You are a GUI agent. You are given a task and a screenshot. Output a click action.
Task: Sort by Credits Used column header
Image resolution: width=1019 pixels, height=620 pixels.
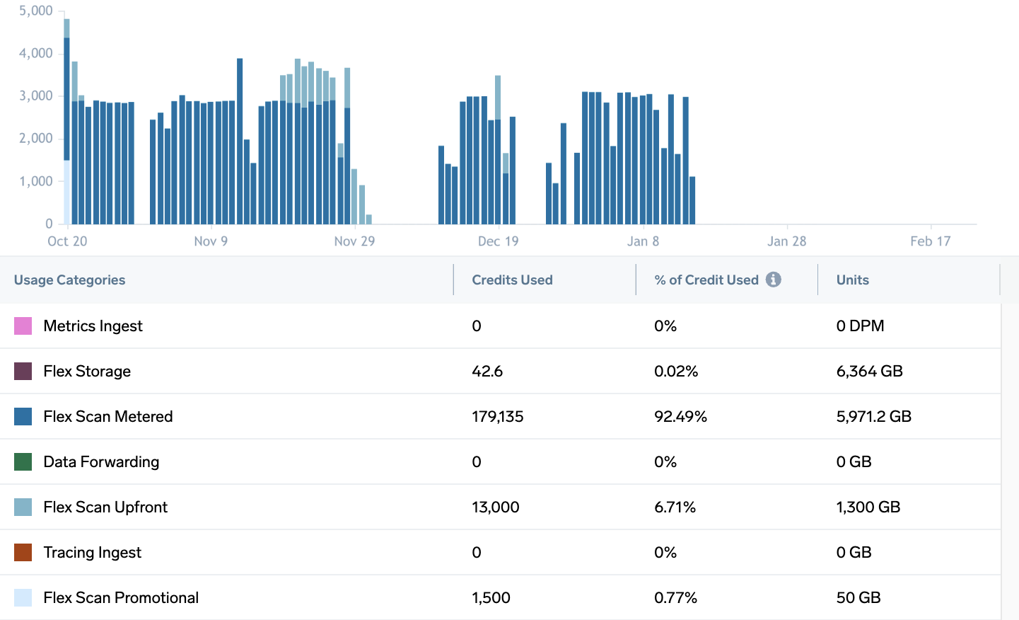(x=512, y=280)
